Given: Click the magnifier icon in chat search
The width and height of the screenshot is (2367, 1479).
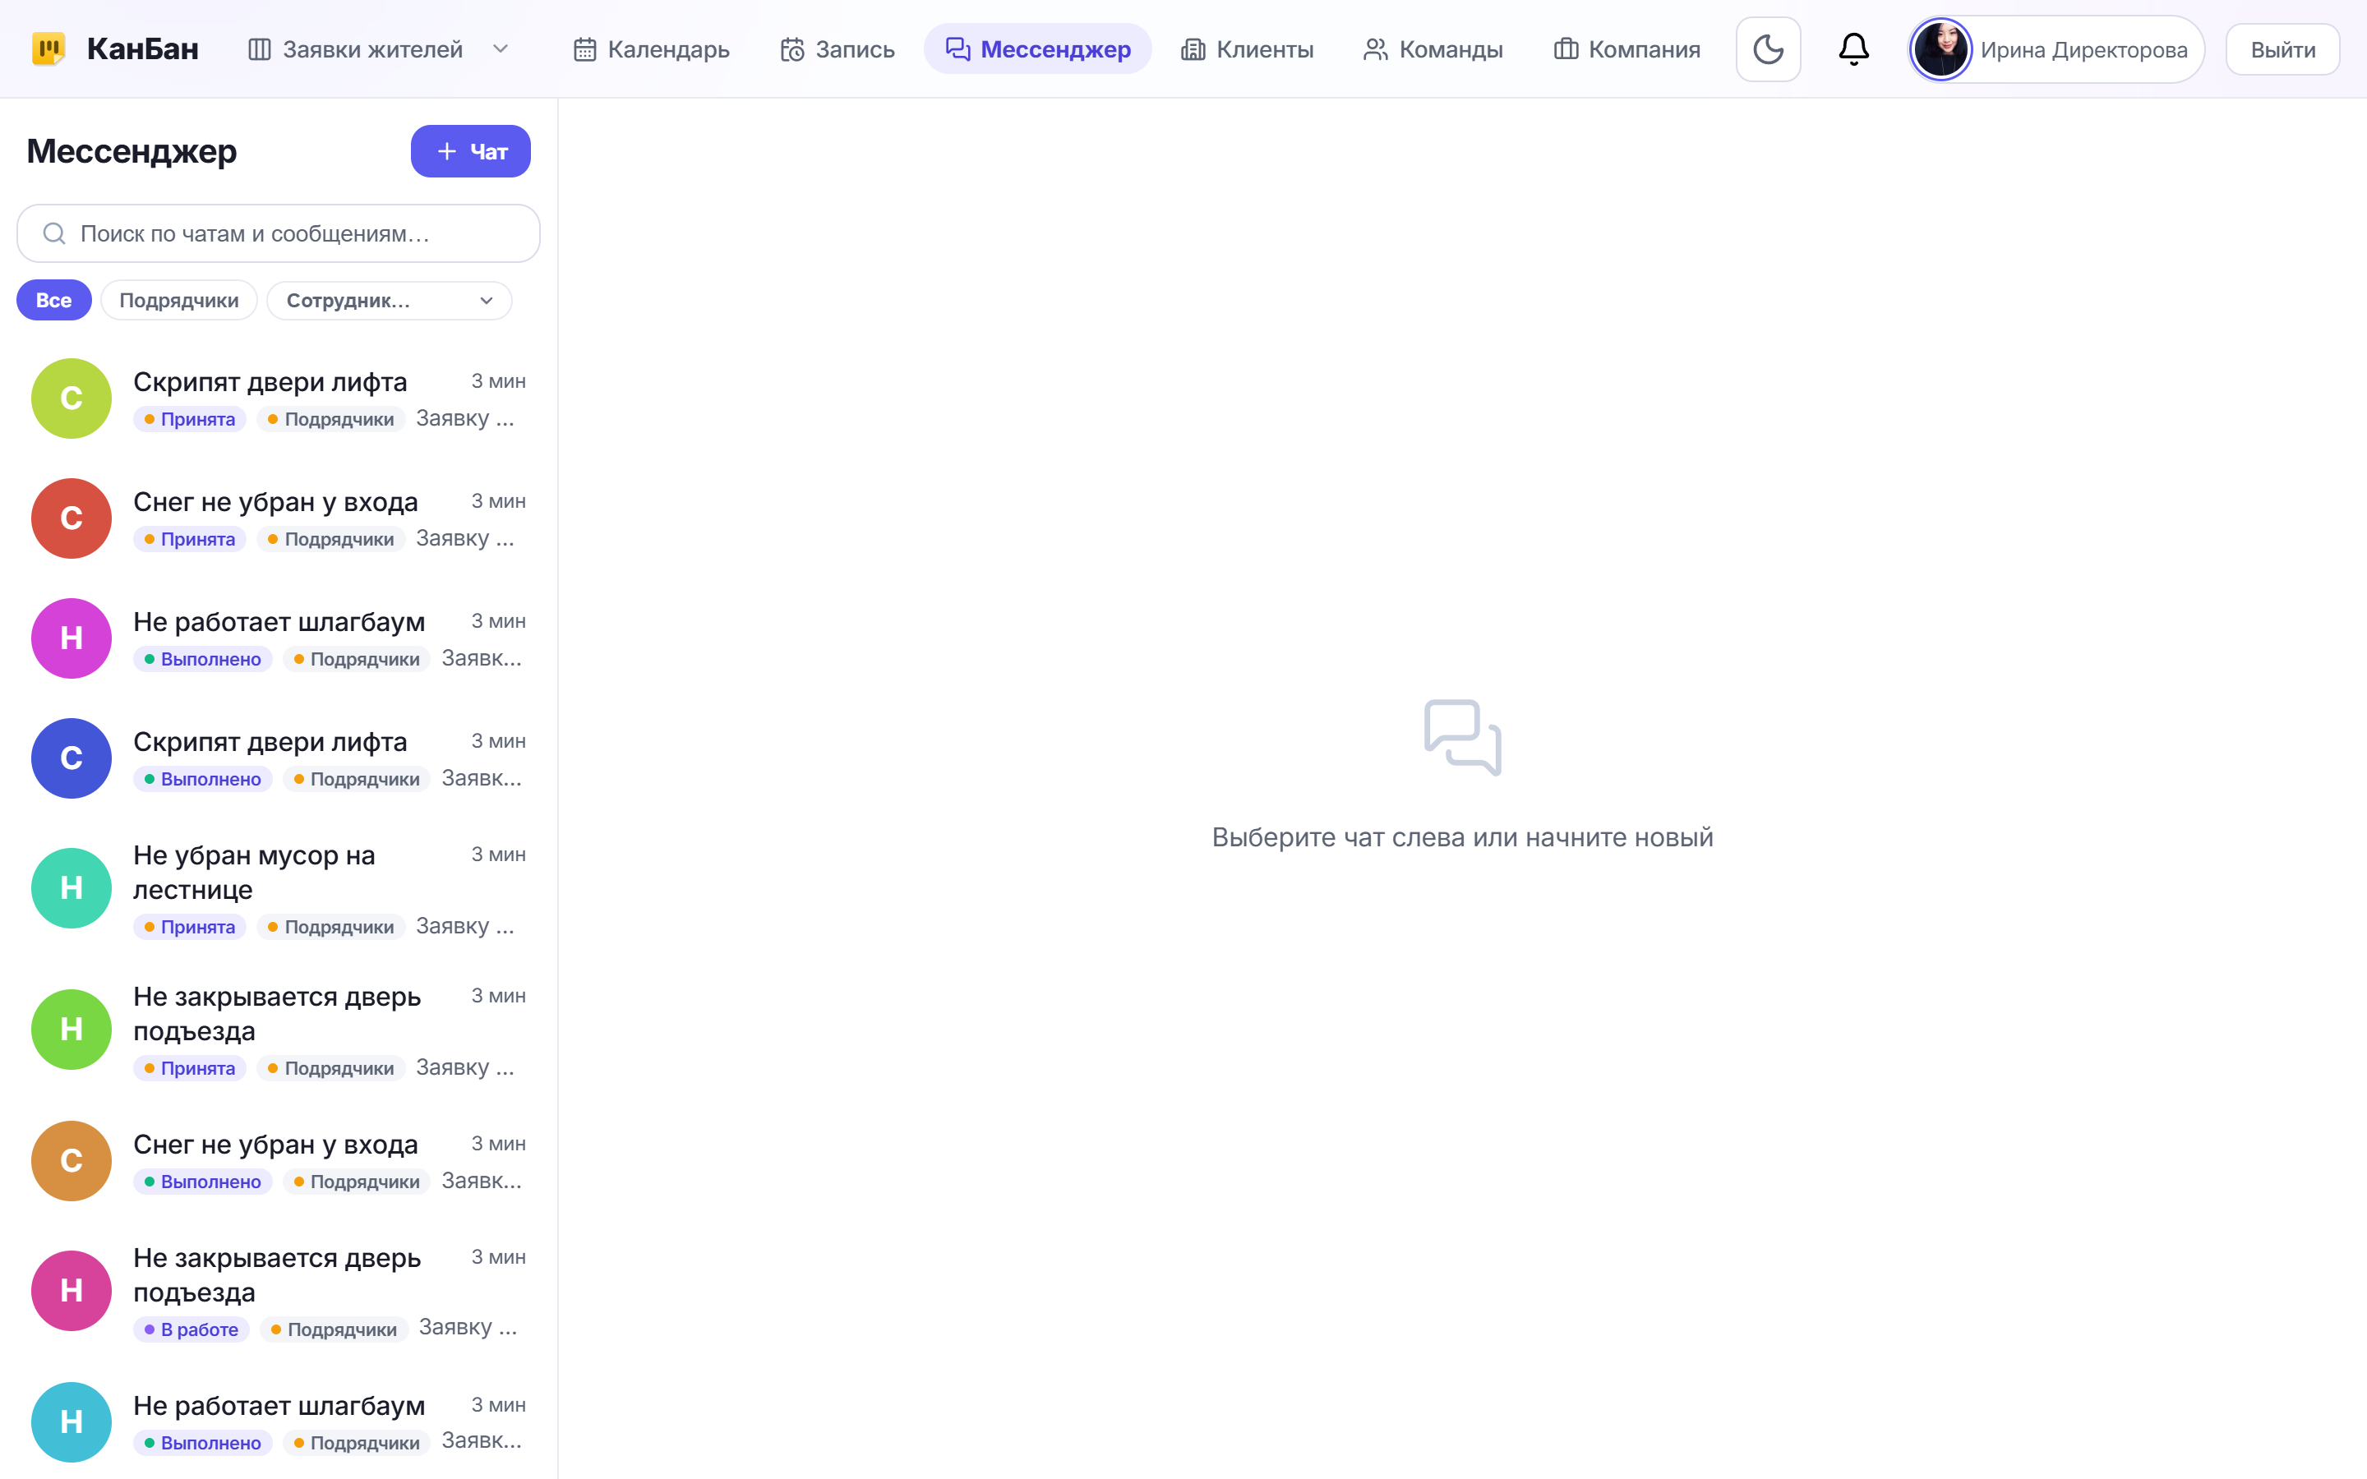Looking at the screenshot, I should click(x=55, y=234).
